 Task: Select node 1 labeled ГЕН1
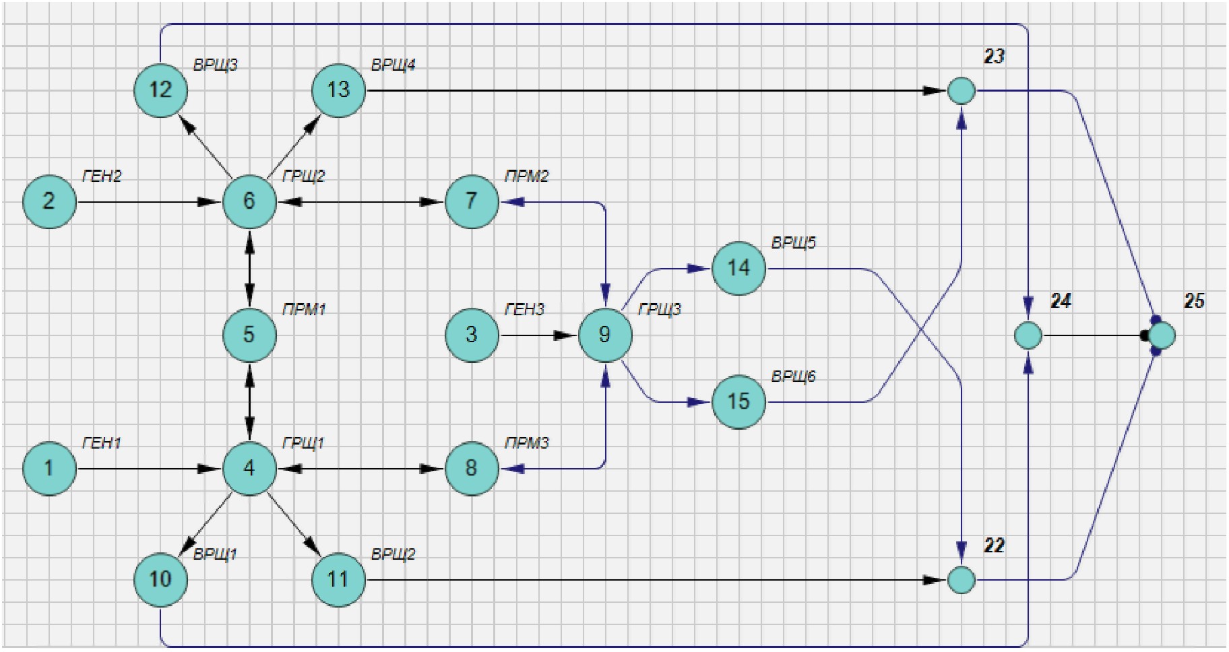point(49,469)
